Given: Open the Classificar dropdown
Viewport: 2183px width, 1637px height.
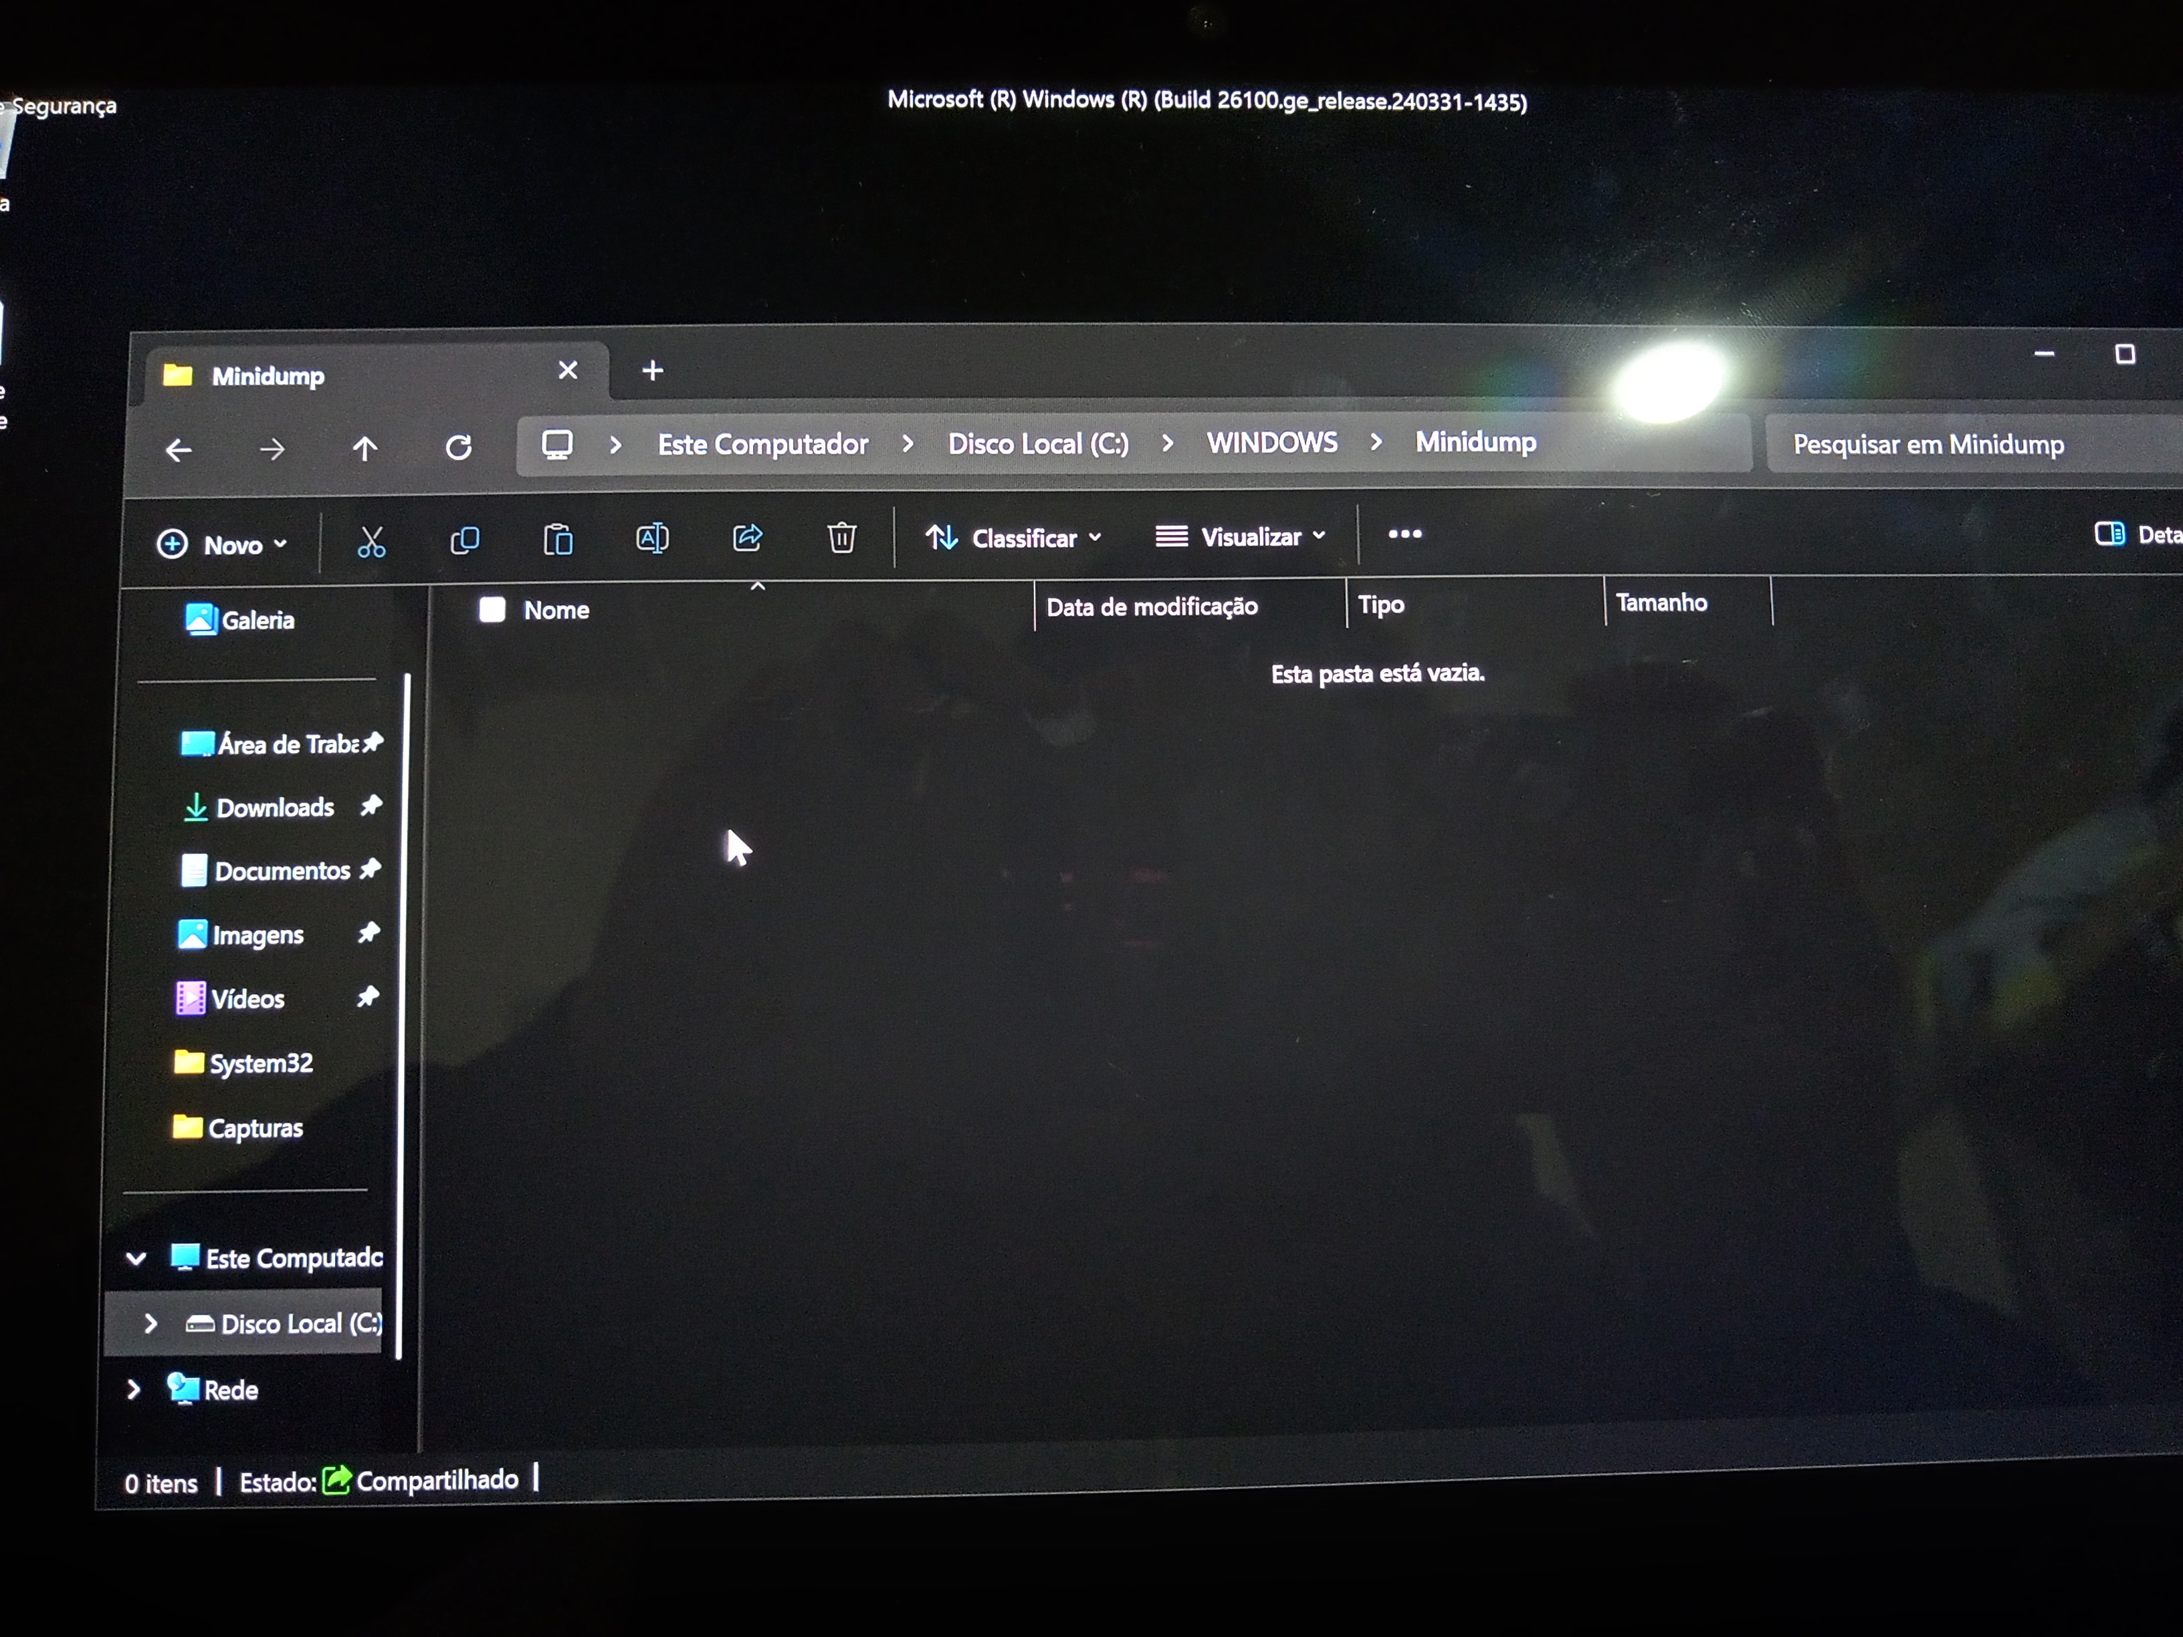Looking at the screenshot, I should point(1013,538).
